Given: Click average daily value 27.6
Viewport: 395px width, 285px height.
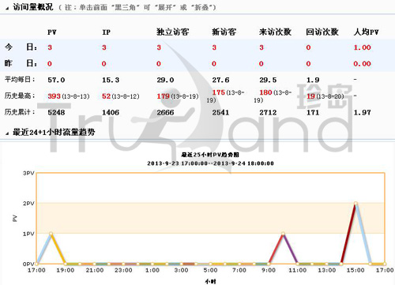Looking at the screenshot, I should (x=220, y=80).
